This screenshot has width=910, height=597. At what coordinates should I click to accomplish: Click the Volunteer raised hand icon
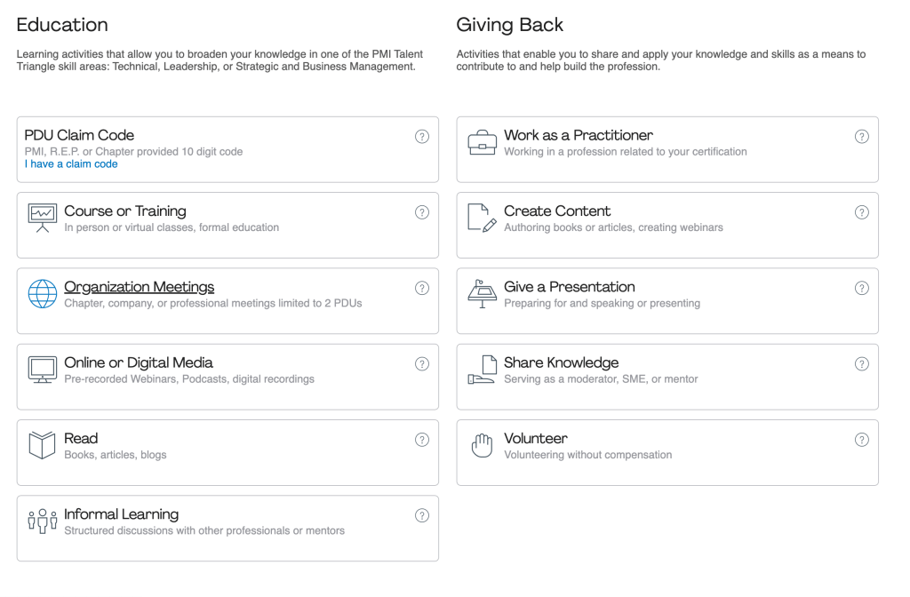482,445
